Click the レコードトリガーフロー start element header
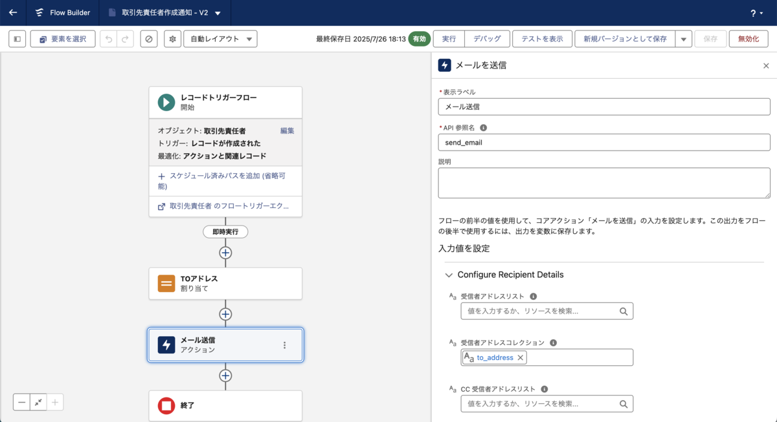 coord(225,102)
